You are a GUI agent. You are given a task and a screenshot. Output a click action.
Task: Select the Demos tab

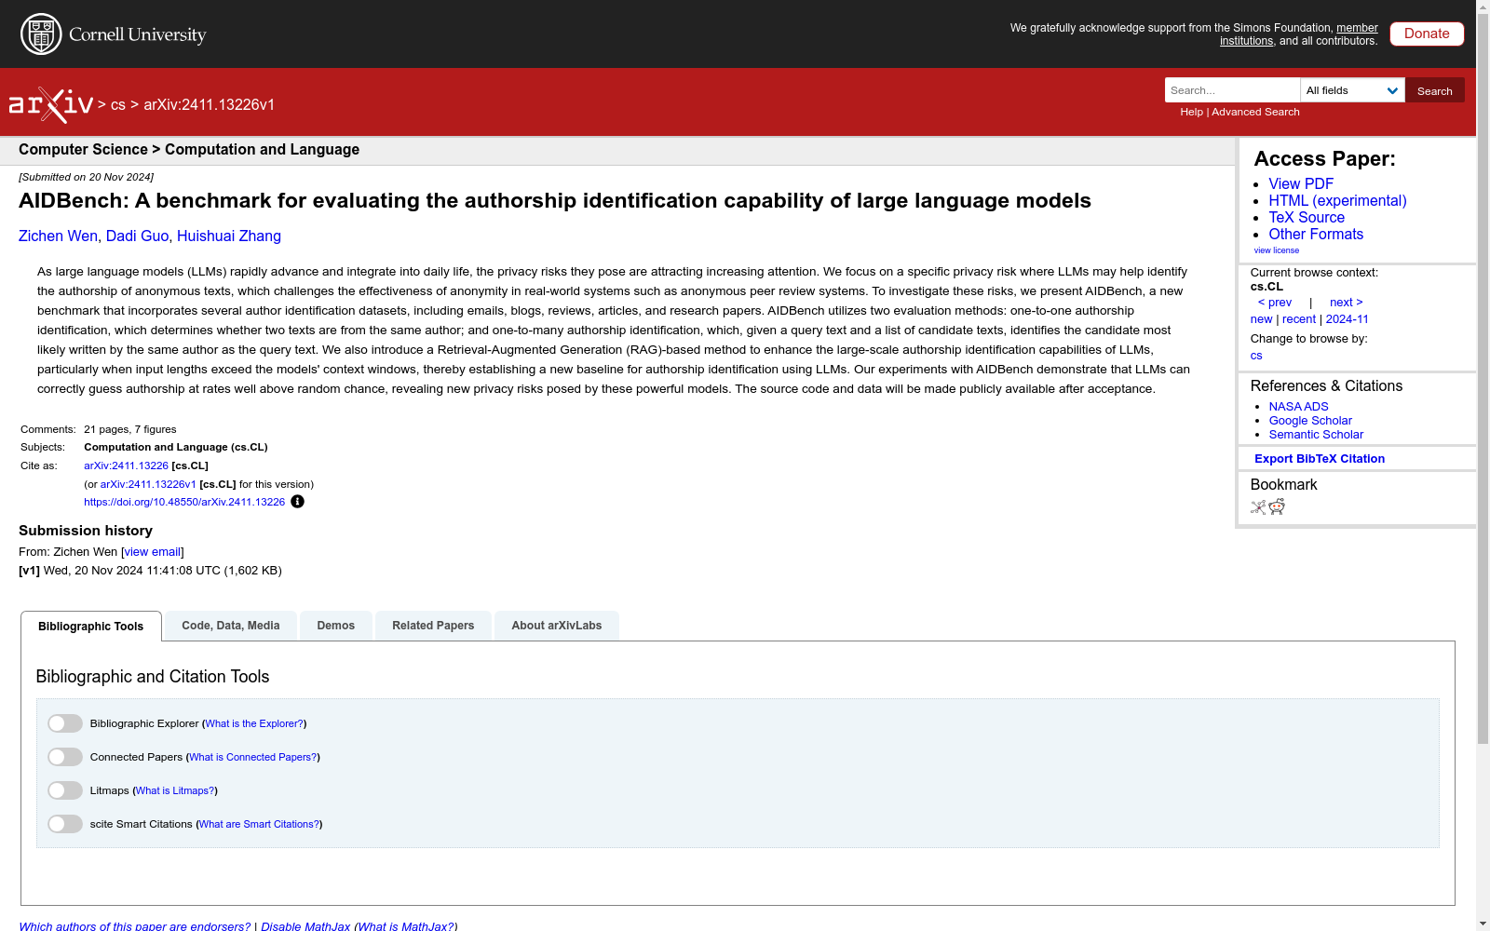coord(336,626)
